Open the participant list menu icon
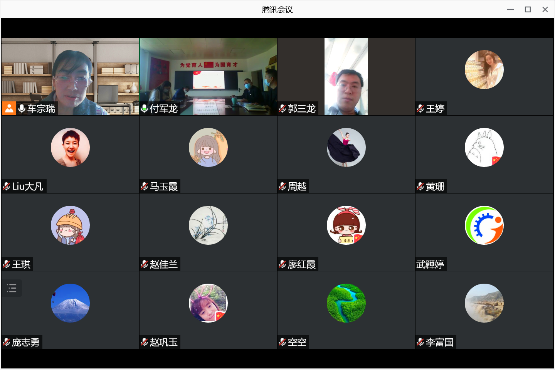This screenshot has width=555, height=370. (12, 288)
